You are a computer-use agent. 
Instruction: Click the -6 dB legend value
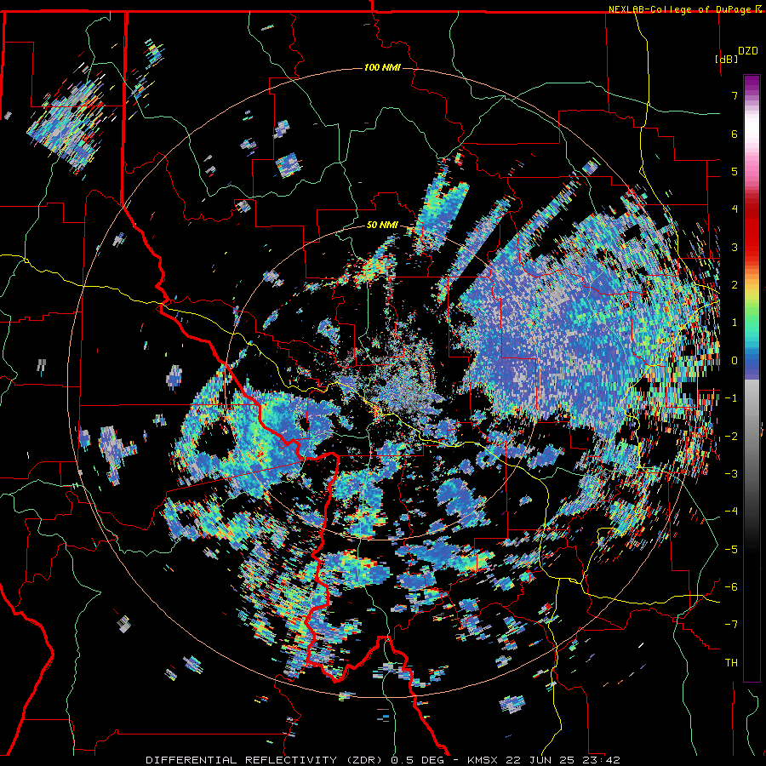(731, 587)
